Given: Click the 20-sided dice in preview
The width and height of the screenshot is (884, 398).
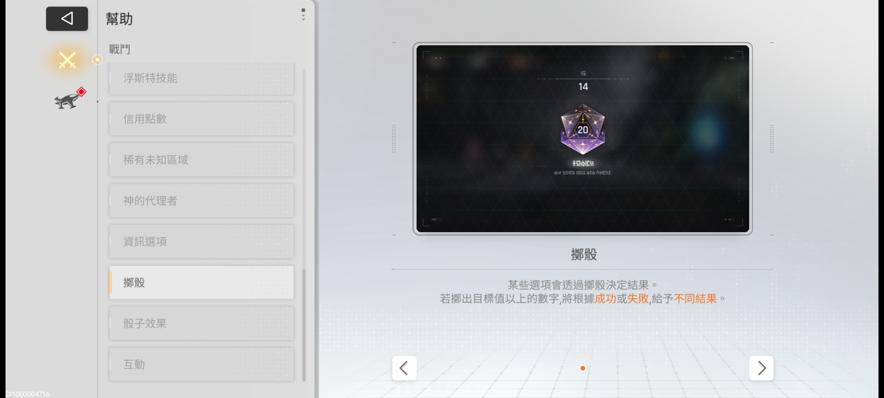Looking at the screenshot, I should (x=583, y=129).
